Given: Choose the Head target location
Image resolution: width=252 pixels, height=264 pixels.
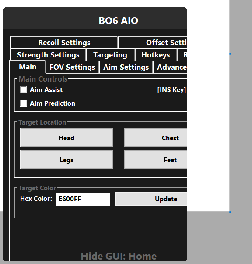Looking at the screenshot, I should pyautogui.click(x=66, y=138).
